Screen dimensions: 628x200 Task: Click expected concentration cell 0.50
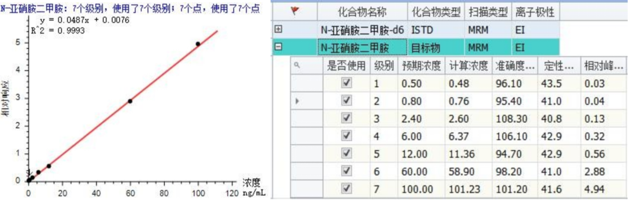point(421,83)
